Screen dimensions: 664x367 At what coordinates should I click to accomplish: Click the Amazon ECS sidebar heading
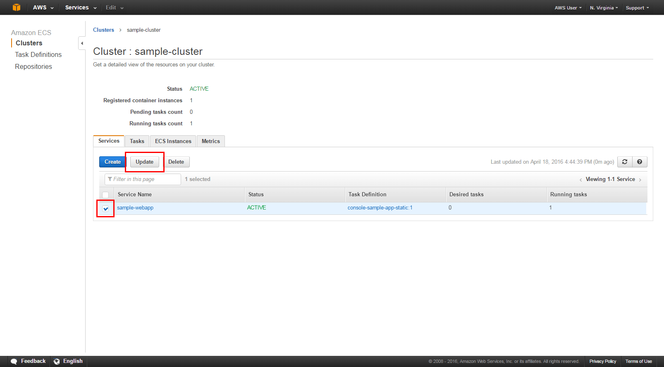tap(31, 33)
